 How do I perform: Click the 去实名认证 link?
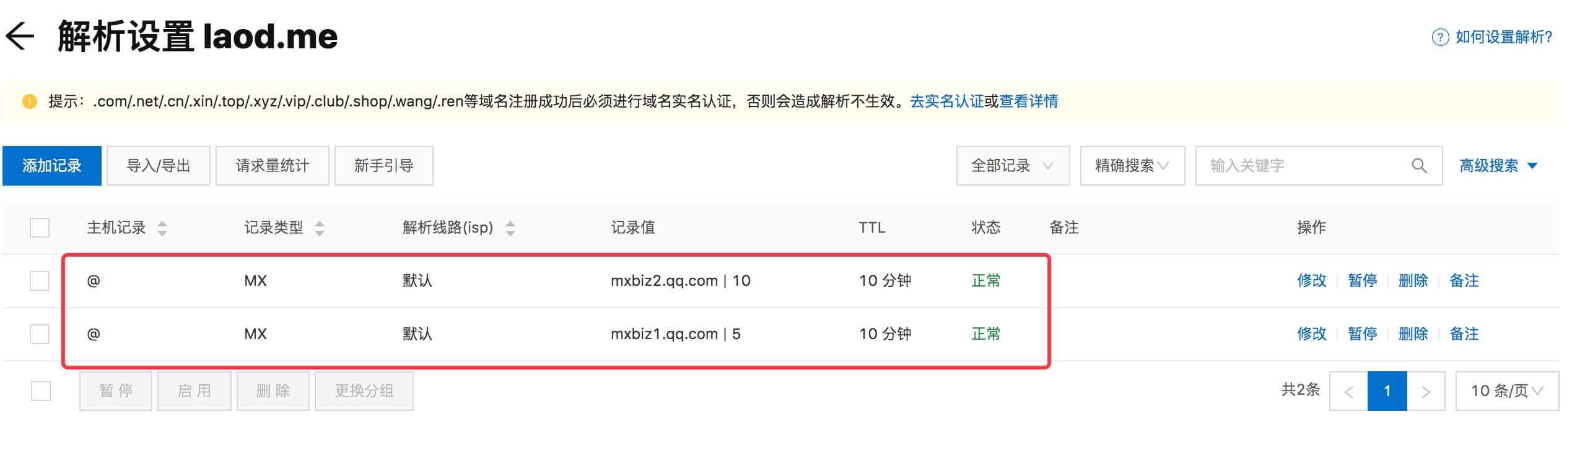click(946, 101)
